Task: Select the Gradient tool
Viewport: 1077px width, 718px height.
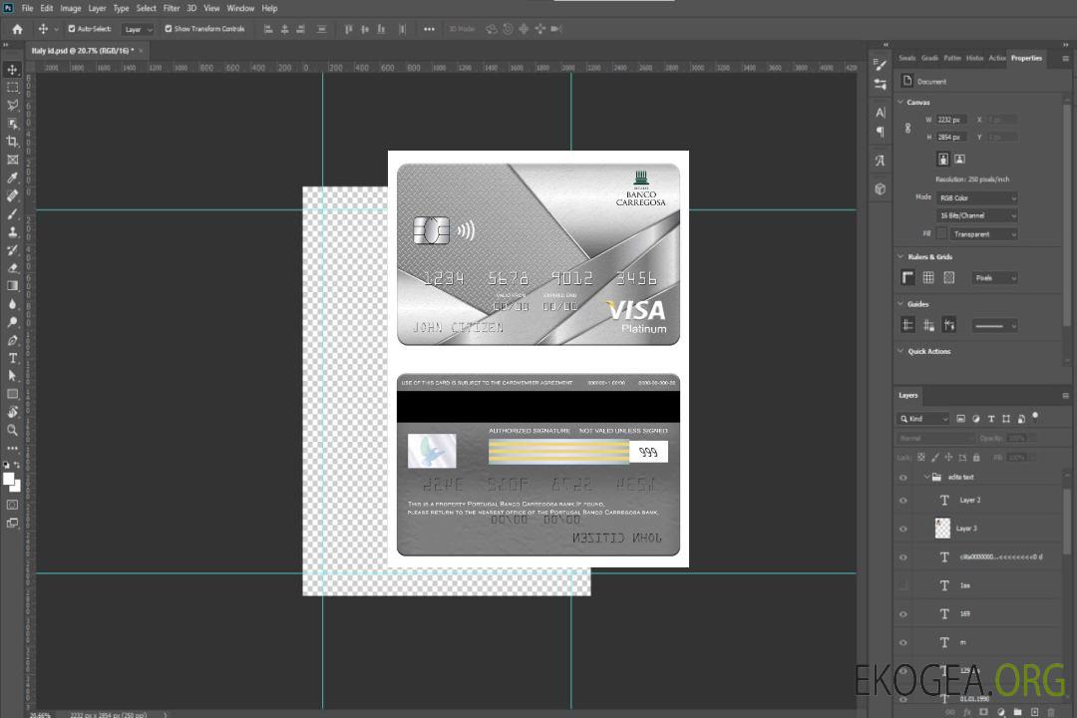Action: coord(12,286)
